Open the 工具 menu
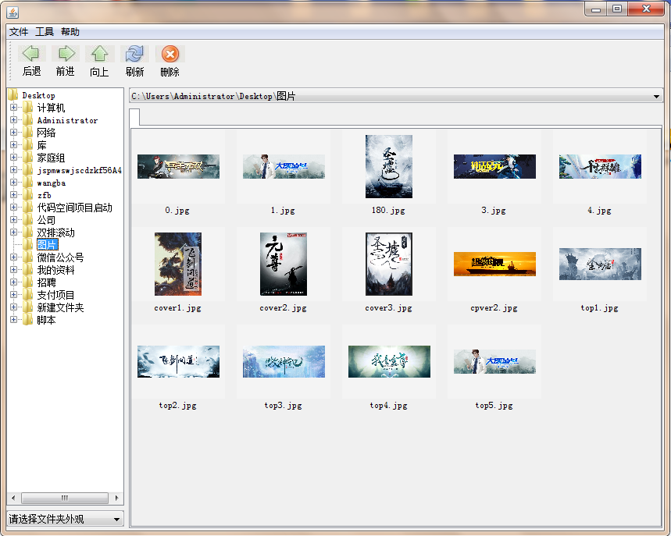Image resolution: width=671 pixels, height=536 pixels. click(x=45, y=32)
